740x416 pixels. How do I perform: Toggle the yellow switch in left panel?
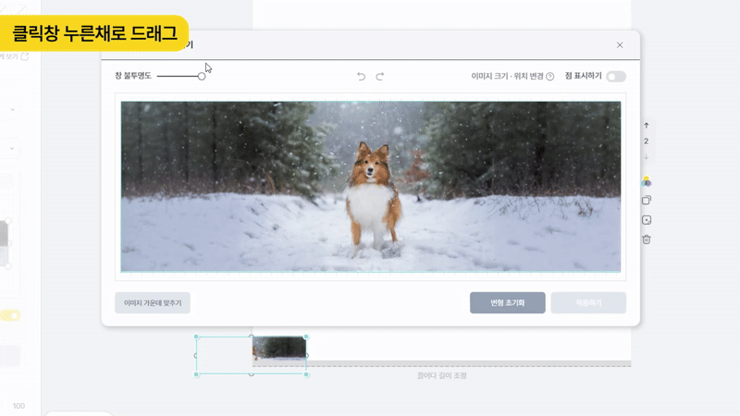tap(11, 315)
